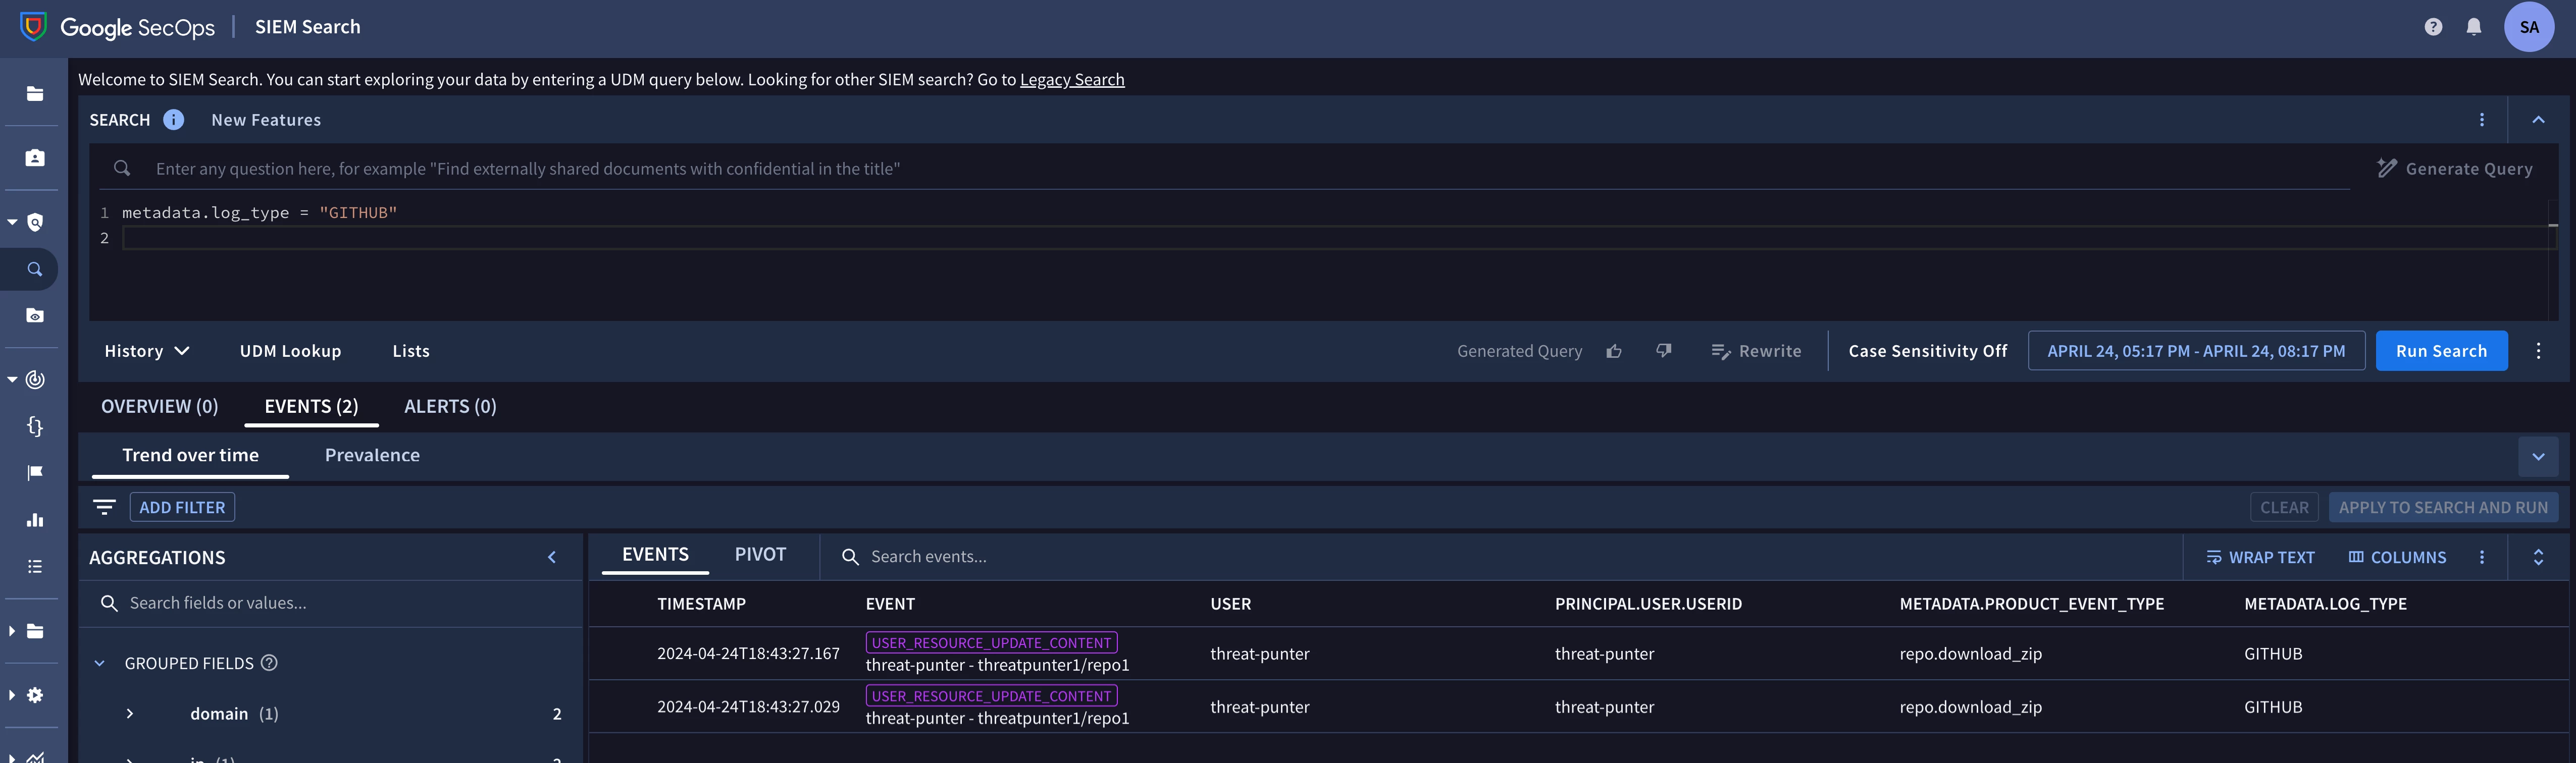Image resolution: width=2576 pixels, height=763 pixels.
Task: Open the help question-mark icon
Action: [x=2433, y=27]
